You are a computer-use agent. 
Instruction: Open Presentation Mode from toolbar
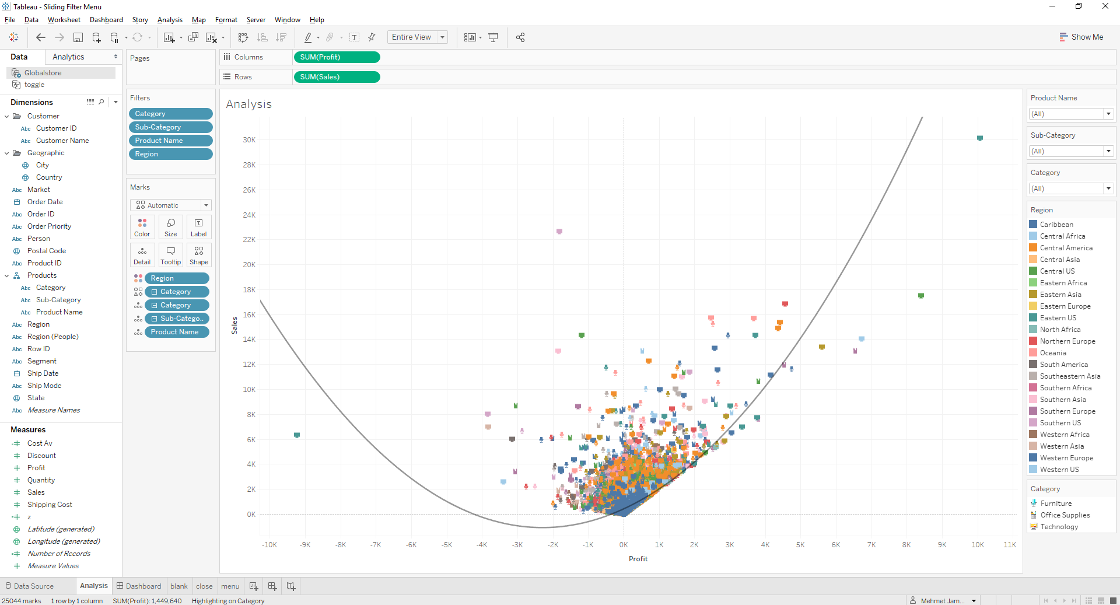pyautogui.click(x=494, y=37)
